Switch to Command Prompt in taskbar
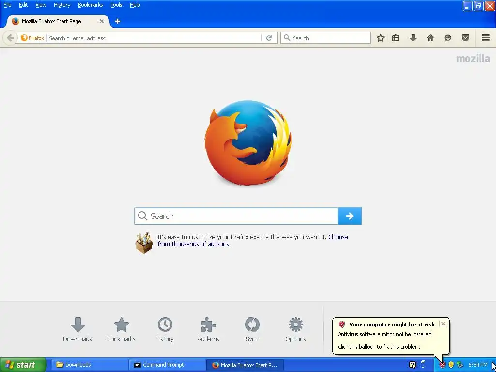Screen dimensions: 496x372 [x=167, y=365]
